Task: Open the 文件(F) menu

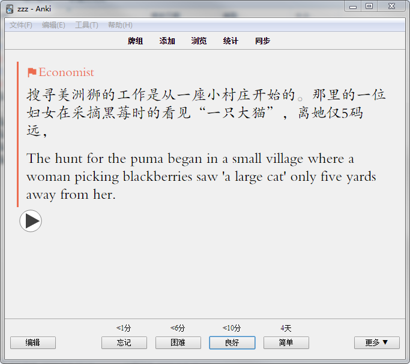Action: (20, 25)
